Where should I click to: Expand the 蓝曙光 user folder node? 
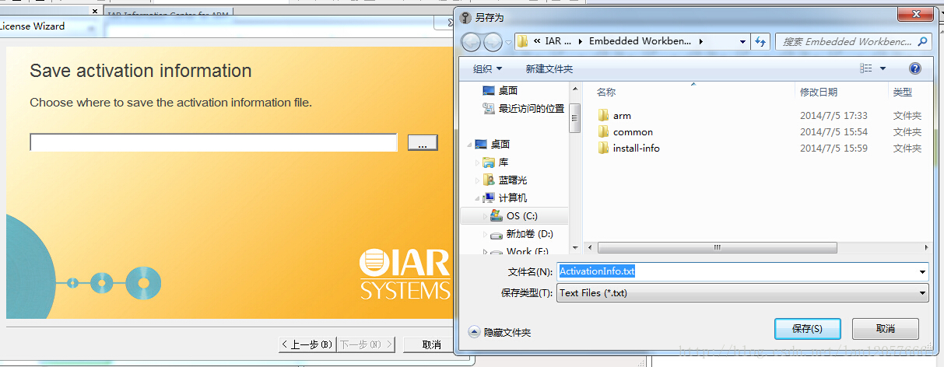(476, 180)
